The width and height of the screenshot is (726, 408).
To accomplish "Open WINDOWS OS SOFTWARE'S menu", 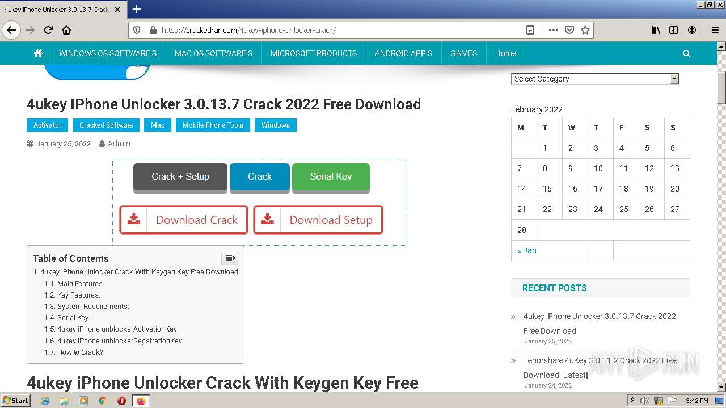I will (x=108, y=53).
